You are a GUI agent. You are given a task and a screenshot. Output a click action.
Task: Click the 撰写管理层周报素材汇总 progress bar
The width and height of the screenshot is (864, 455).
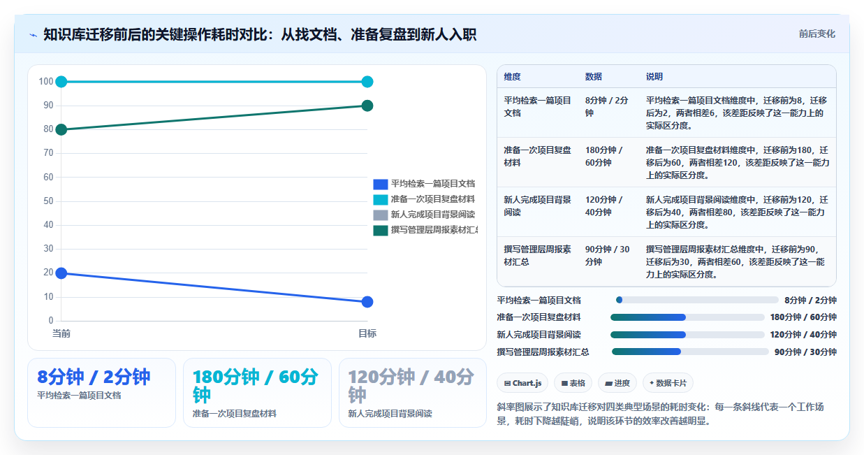pyautogui.click(x=690, y=352)
